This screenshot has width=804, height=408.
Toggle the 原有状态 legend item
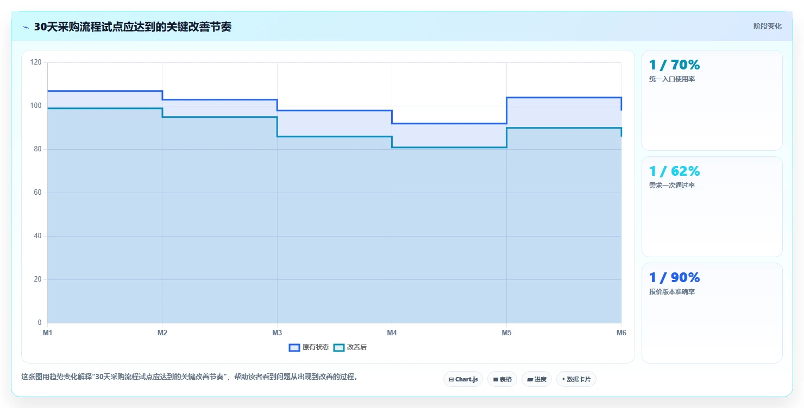point(309,347)
